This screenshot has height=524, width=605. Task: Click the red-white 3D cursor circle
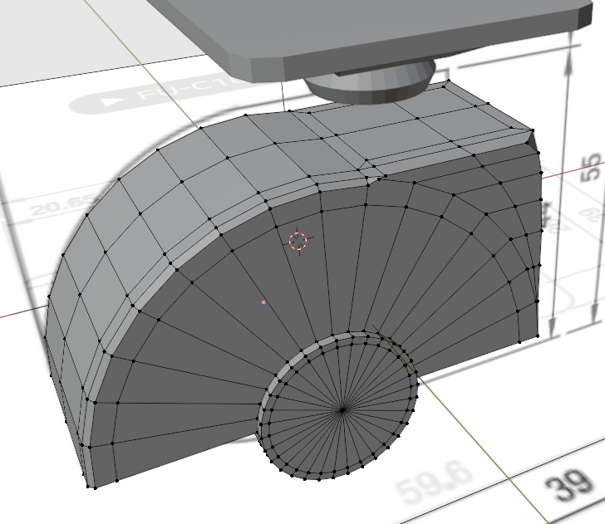298,241
